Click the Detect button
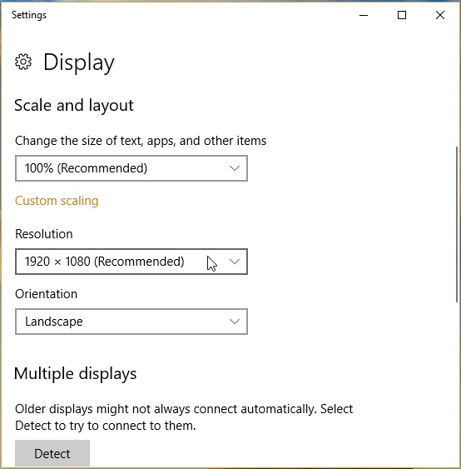This screenshot has width=461, height=469. (x=52, y=453)
